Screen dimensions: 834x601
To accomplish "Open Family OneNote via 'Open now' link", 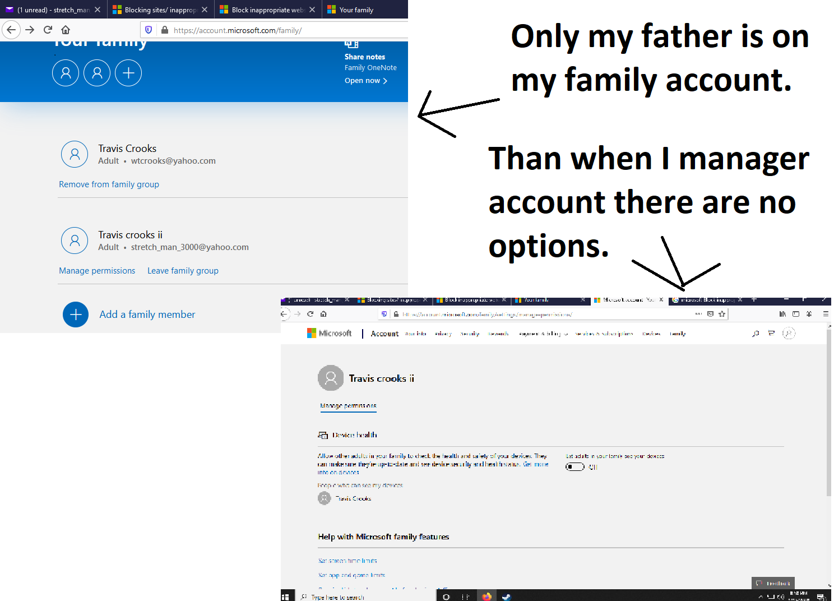I will [366, 80].
